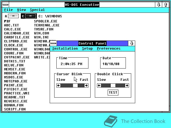Click Cursor Blink right arrow
Screen dimensions: 171x128
pos(86,85)
